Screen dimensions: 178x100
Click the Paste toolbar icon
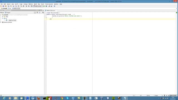tap(18, 6)
